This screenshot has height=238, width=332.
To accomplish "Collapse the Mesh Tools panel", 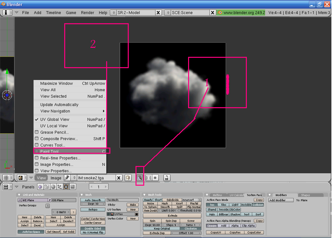I will pos(145,195).
